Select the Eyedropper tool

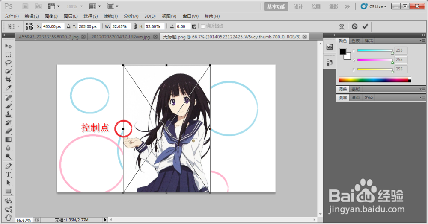(9, 88)
